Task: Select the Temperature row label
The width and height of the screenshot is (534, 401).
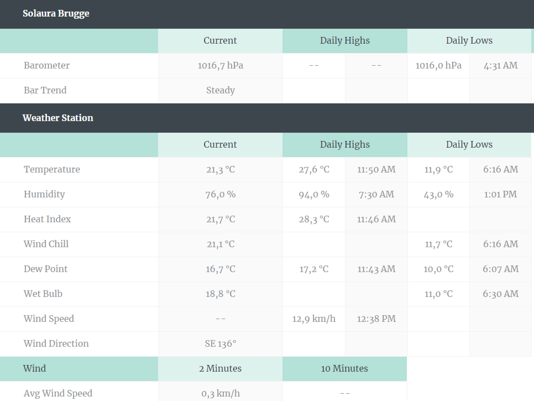Action: [52, 169]
